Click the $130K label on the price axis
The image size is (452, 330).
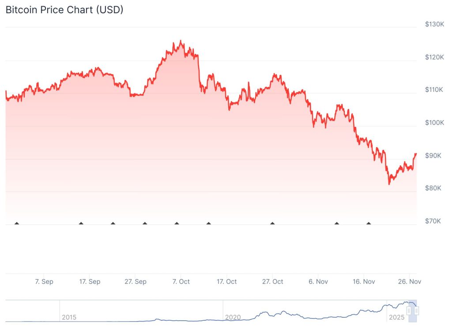point(434,24)
